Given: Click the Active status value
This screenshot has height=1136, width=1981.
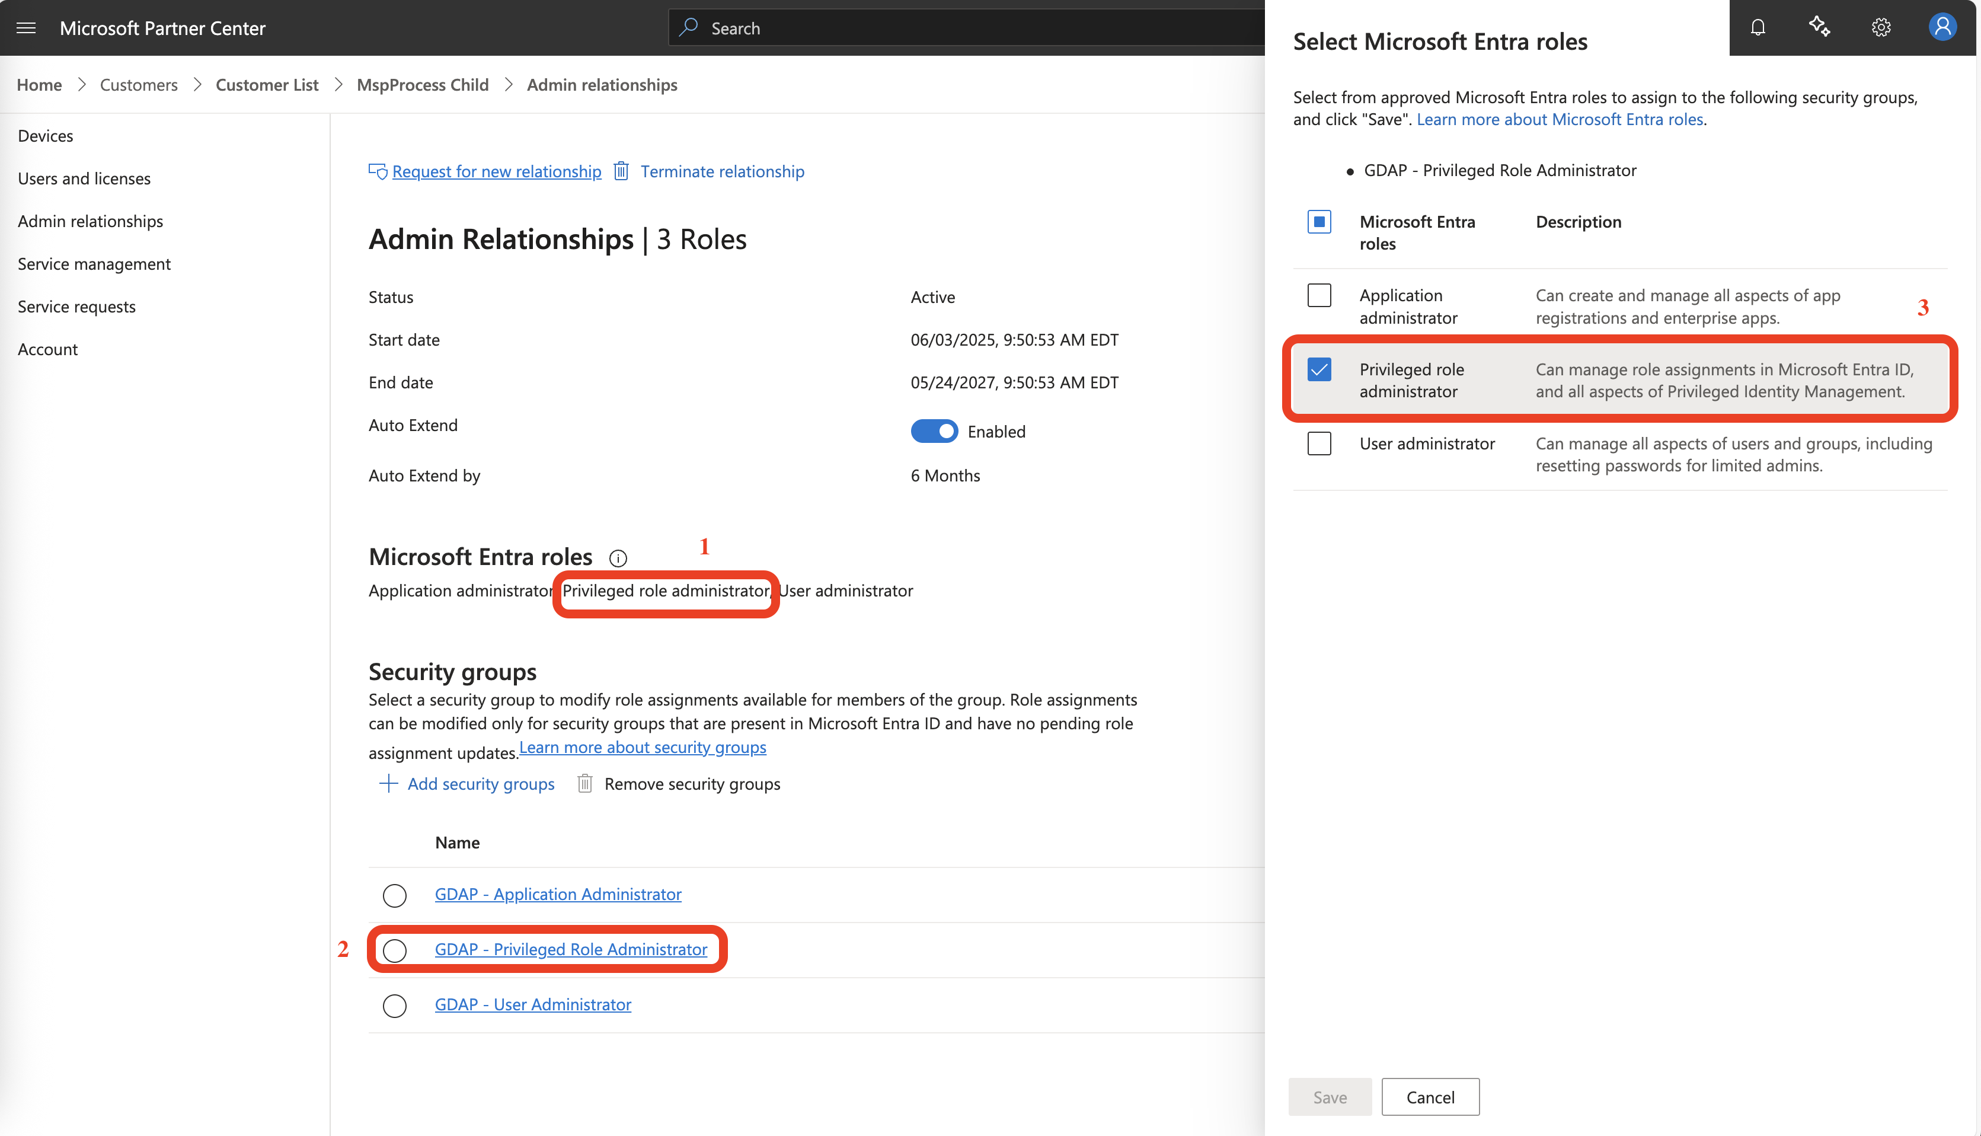Looking at the screenshot, I should [933, 296].
